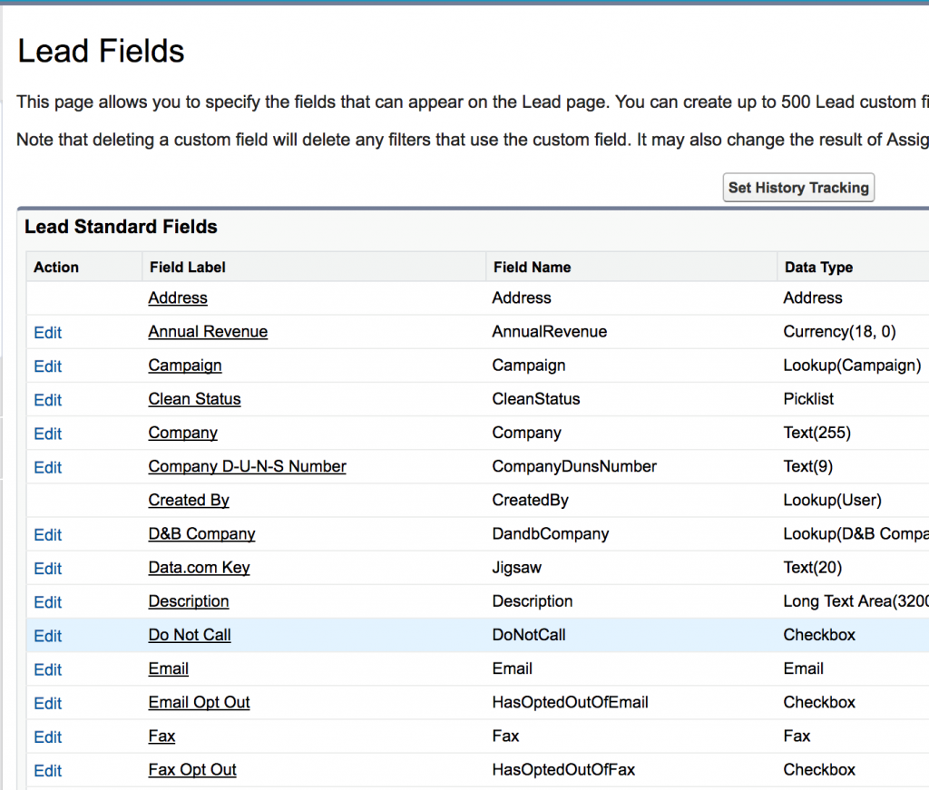929x790 pixels.
Task: Open the Description field label link
Action: [189, 601]
